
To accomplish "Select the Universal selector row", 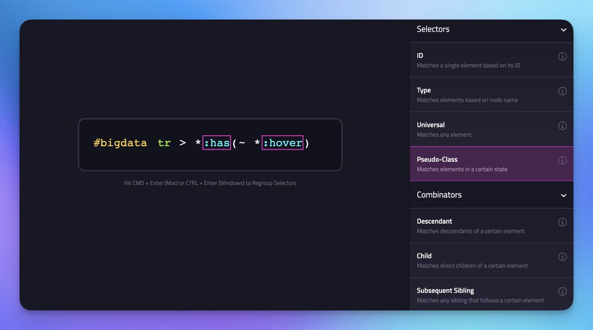I will click(492, 129).
